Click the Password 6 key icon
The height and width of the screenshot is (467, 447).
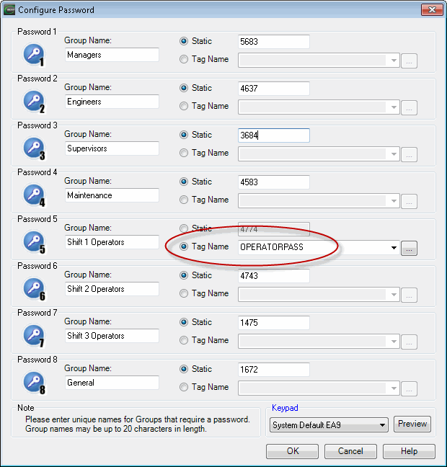pos(35,289)
